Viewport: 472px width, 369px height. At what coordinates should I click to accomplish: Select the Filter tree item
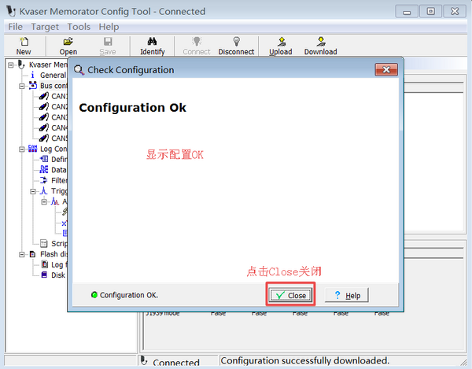point(59,181)
